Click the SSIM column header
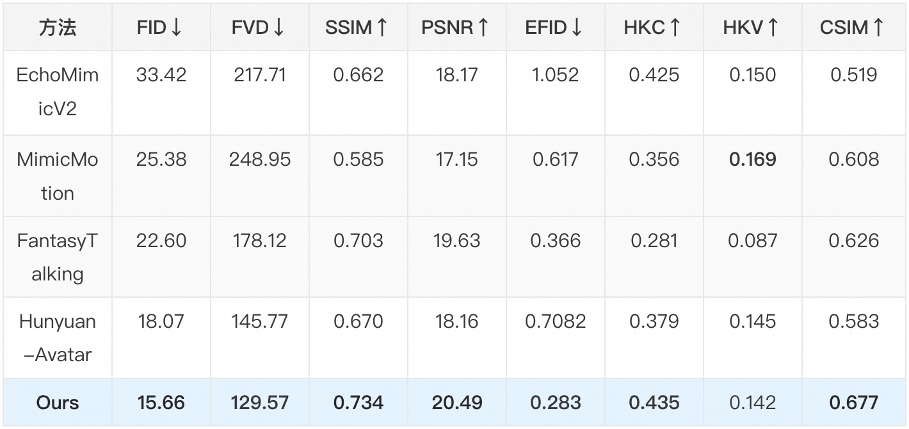This screenshot has height=429, width=909. 357,28
